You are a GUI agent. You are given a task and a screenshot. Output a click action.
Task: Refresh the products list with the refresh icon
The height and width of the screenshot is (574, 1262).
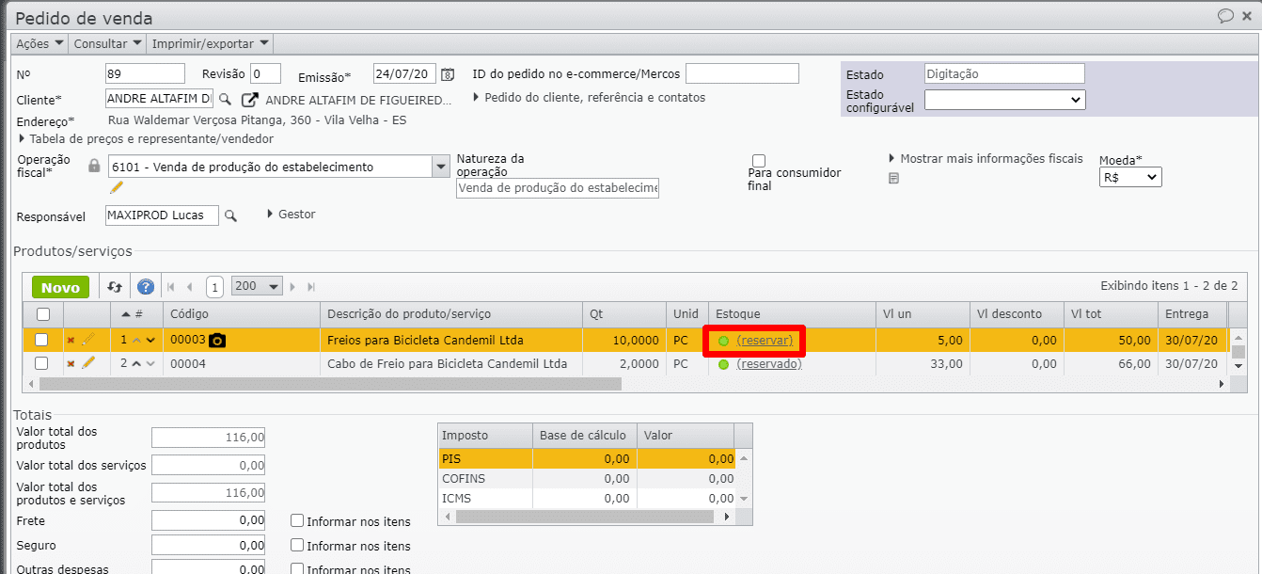coord(113,287)
